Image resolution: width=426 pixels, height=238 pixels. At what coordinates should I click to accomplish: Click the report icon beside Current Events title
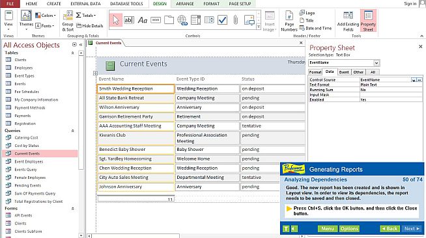(110, 66)
